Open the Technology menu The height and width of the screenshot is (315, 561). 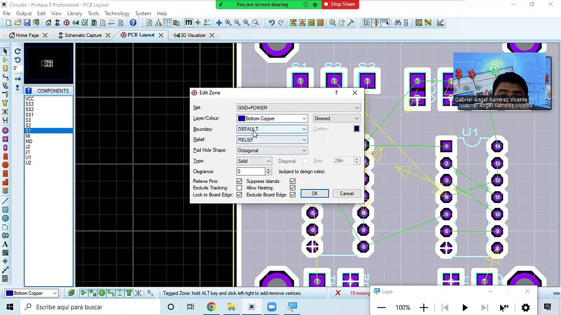(117, 14)
